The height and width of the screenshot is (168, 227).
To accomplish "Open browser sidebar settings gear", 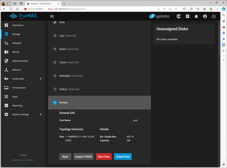I will point(224,165).
